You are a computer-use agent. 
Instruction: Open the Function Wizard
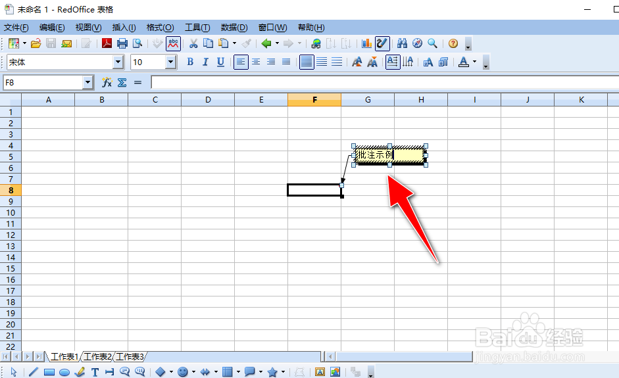coord(107,82)
